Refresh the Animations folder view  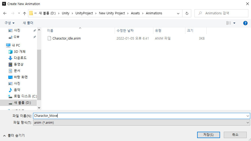187,13
